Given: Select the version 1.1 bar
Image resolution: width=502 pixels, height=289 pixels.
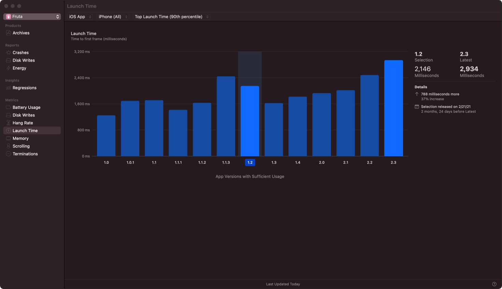Looking at the screenshot, I should (x=154, y=128).
